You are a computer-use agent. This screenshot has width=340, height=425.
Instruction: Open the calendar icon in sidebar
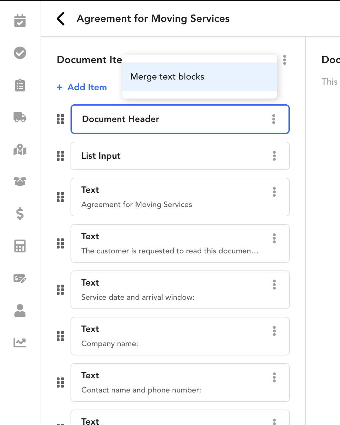click(20, 21)
